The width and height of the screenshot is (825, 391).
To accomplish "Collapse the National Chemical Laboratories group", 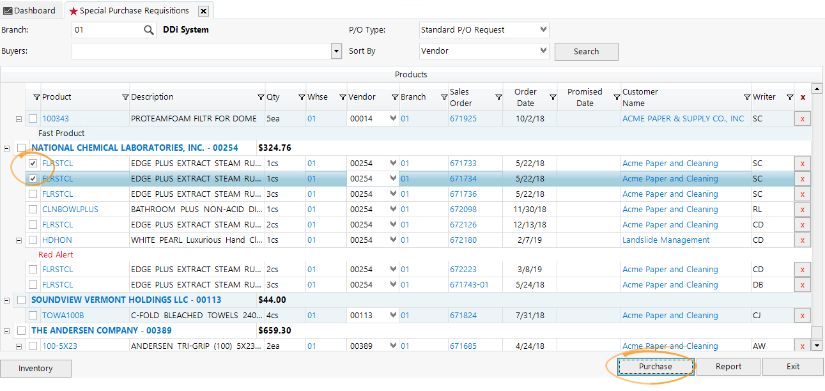I will [7, 148].
